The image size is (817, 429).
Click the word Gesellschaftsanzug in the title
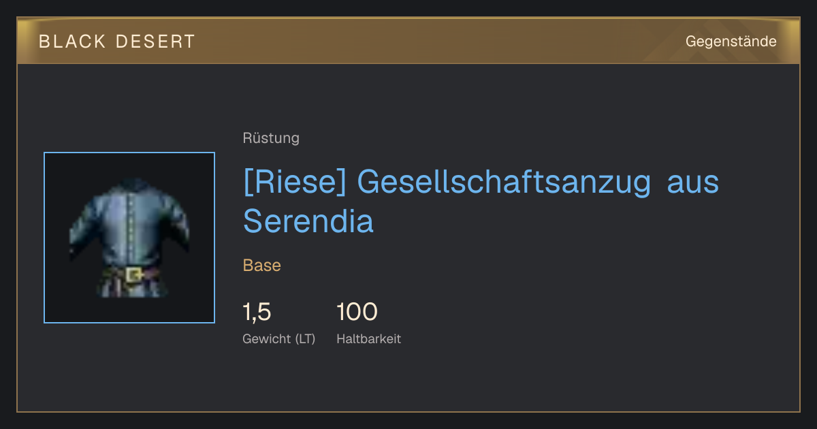tap(504, 182)
